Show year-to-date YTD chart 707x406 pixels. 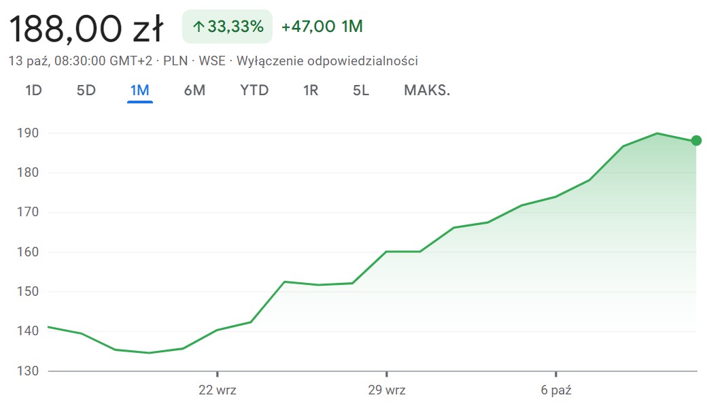254,90
